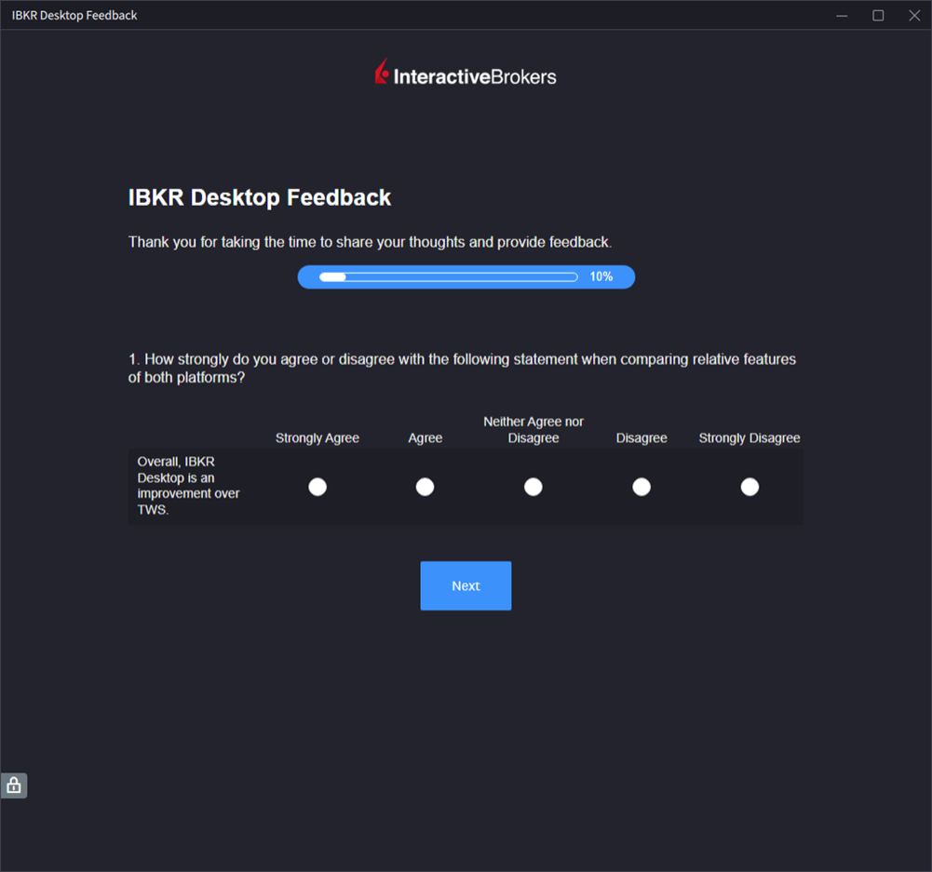Click the Interactive Brokers logo
This screenshot has width=932, height=872.
coord(466,74)
